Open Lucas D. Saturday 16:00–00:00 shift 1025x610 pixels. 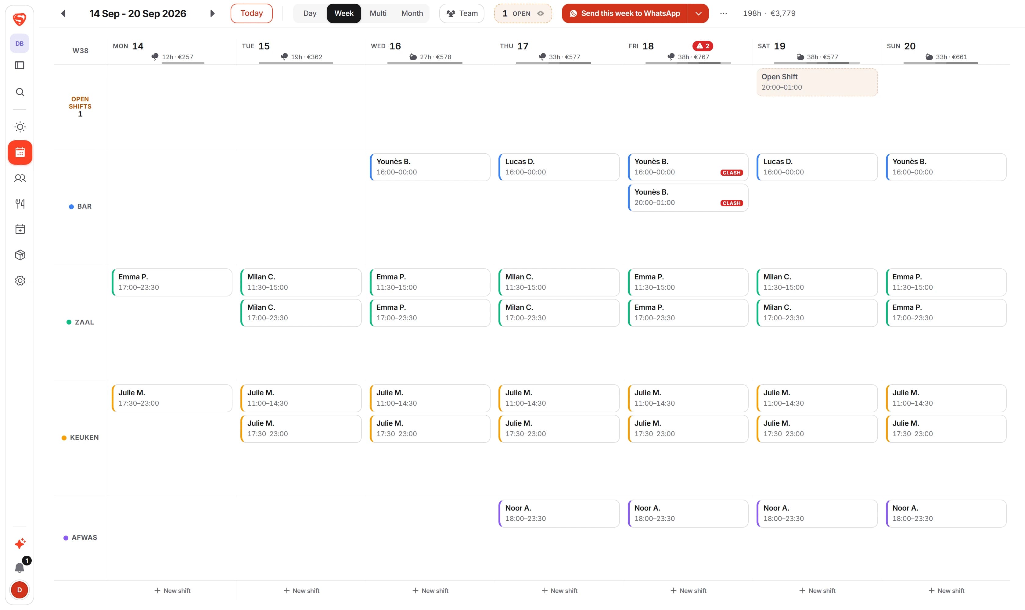click(817, 167)
